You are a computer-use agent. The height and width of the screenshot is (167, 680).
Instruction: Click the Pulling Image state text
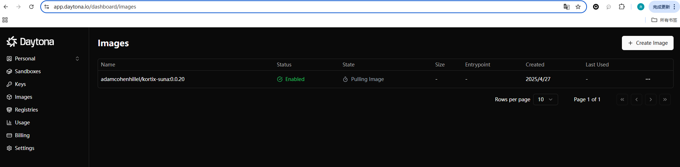[367, 79]
